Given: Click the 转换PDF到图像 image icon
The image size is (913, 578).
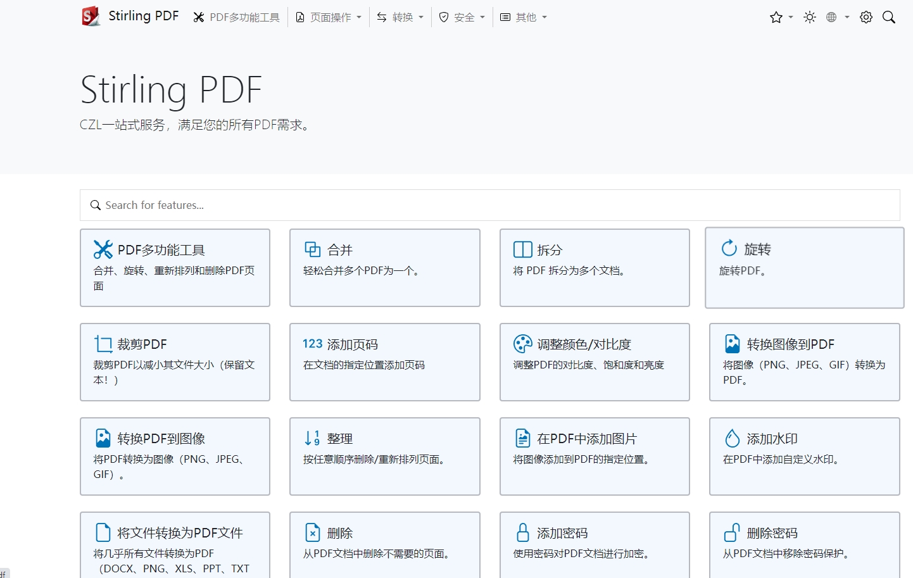Looking at the screenshot, I should tap(103, 438).
